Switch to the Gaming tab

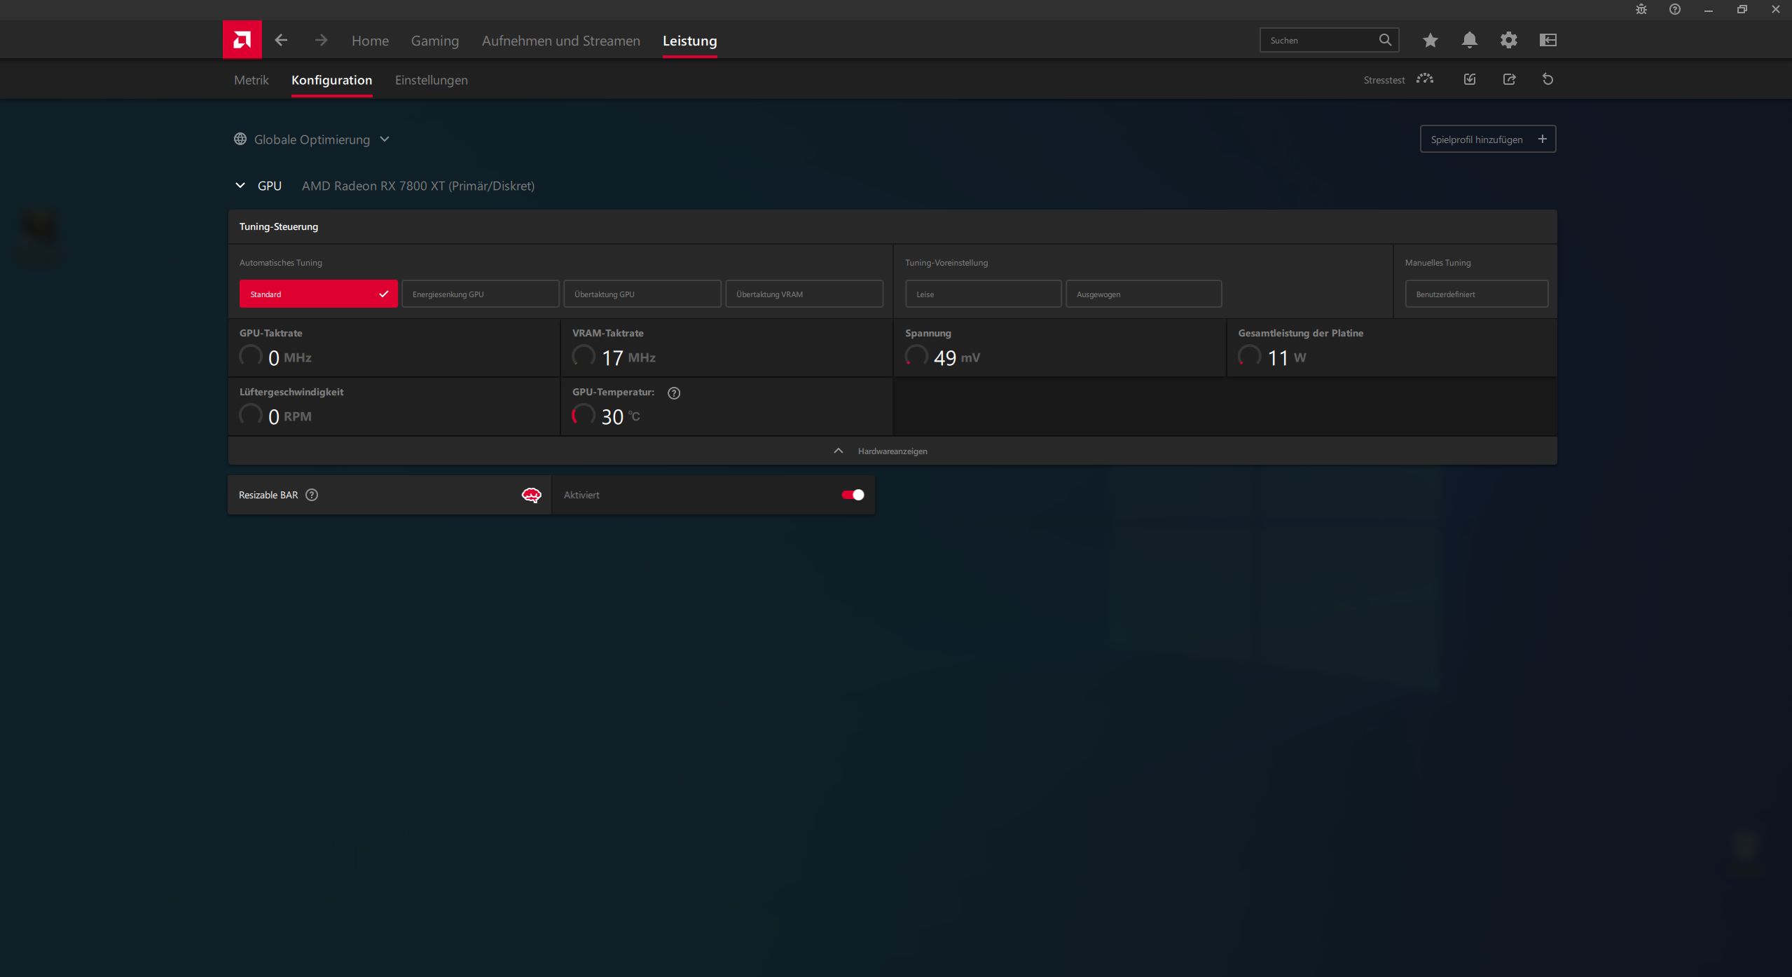coord(434,41)
